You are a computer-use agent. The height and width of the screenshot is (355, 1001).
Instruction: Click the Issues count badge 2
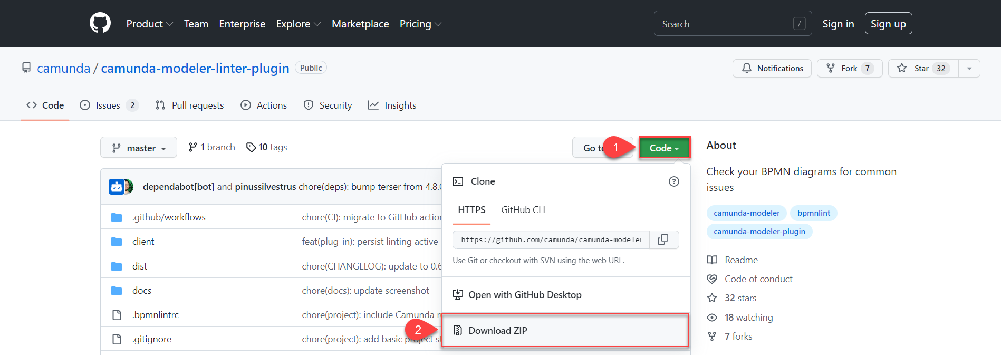(x=132, y=105)
